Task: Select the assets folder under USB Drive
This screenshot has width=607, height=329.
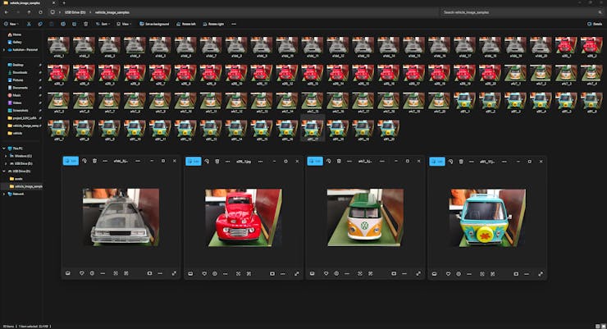Action: pos(19,179)
